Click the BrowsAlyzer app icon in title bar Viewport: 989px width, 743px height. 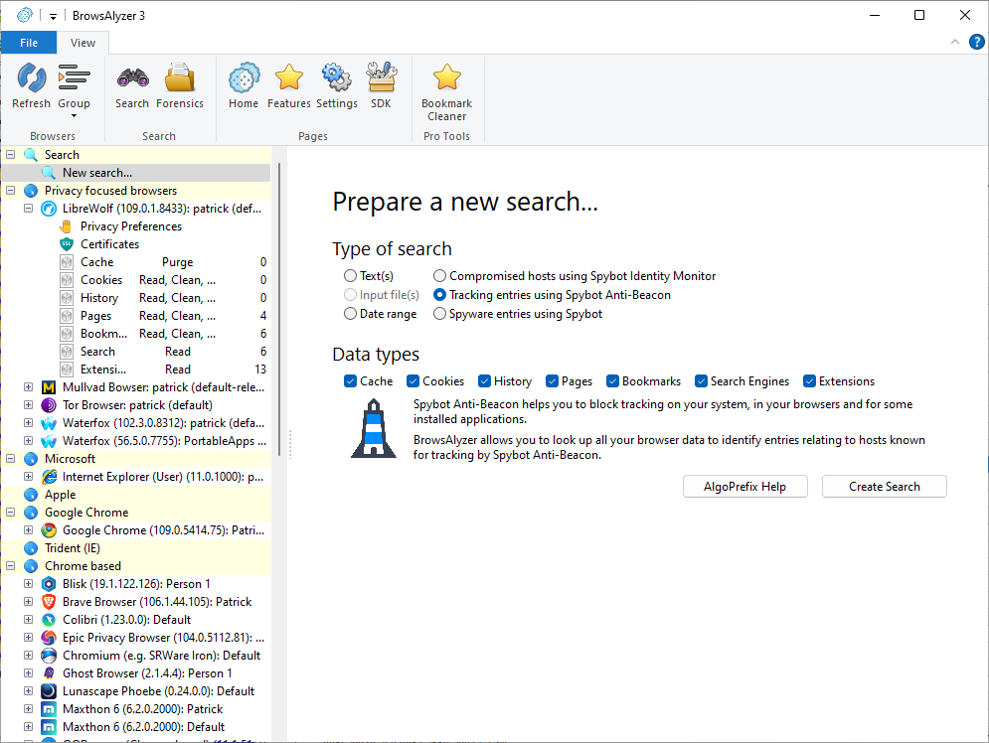25,15
